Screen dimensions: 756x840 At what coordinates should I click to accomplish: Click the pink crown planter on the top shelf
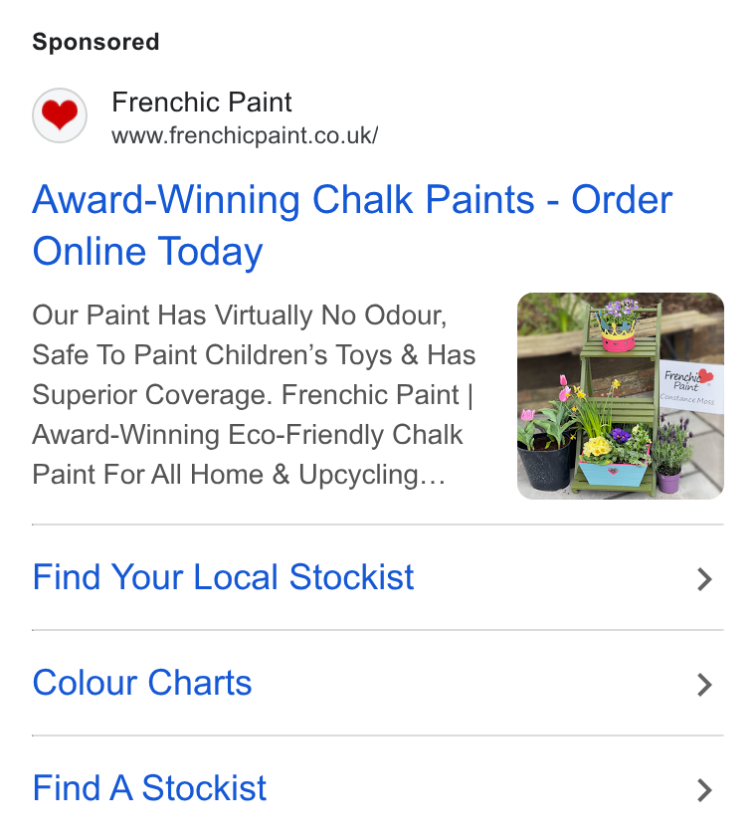[619, 337]
